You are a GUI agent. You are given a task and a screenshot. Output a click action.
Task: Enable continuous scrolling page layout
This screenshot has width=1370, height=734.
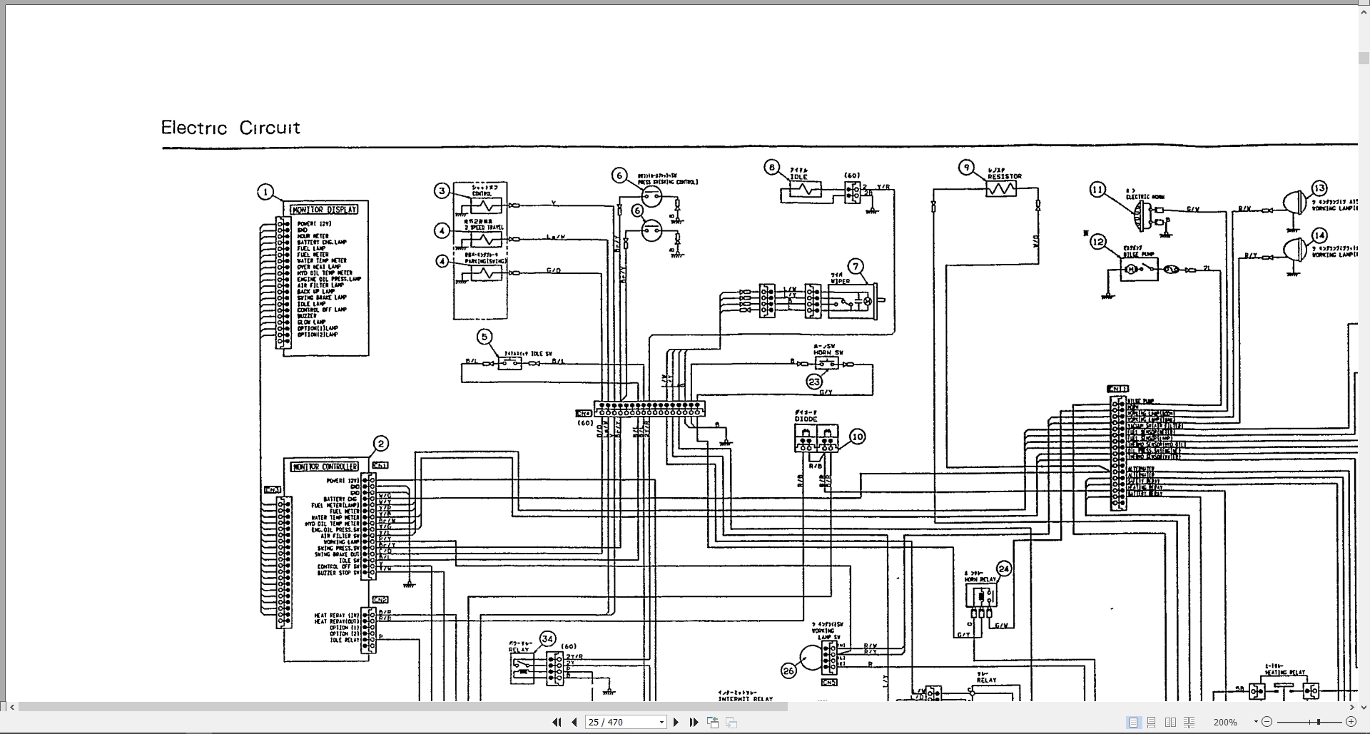1152,722
